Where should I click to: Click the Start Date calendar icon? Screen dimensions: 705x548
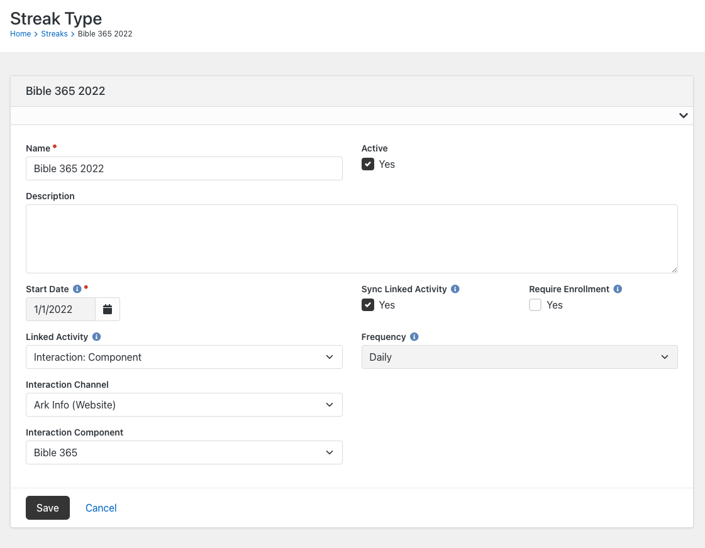(x=108, y=309)
